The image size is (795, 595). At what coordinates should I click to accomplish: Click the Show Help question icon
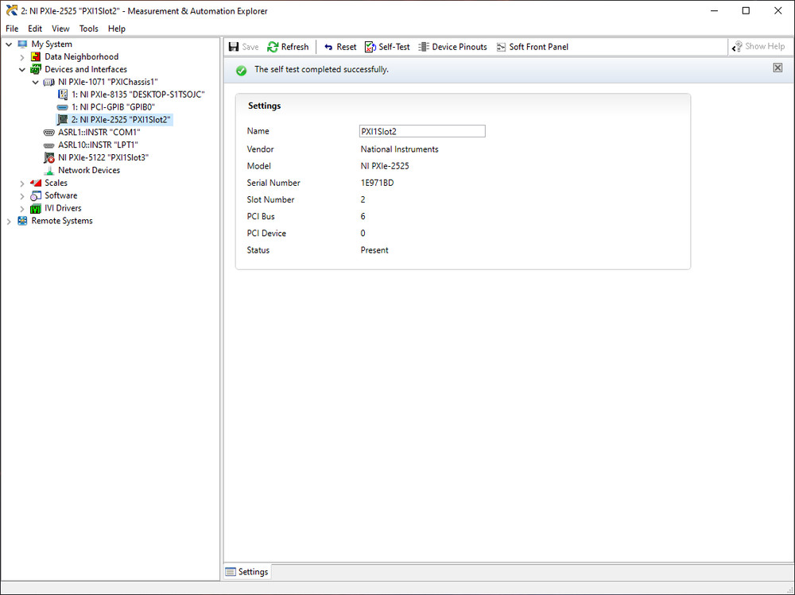[x=737, y=47]
